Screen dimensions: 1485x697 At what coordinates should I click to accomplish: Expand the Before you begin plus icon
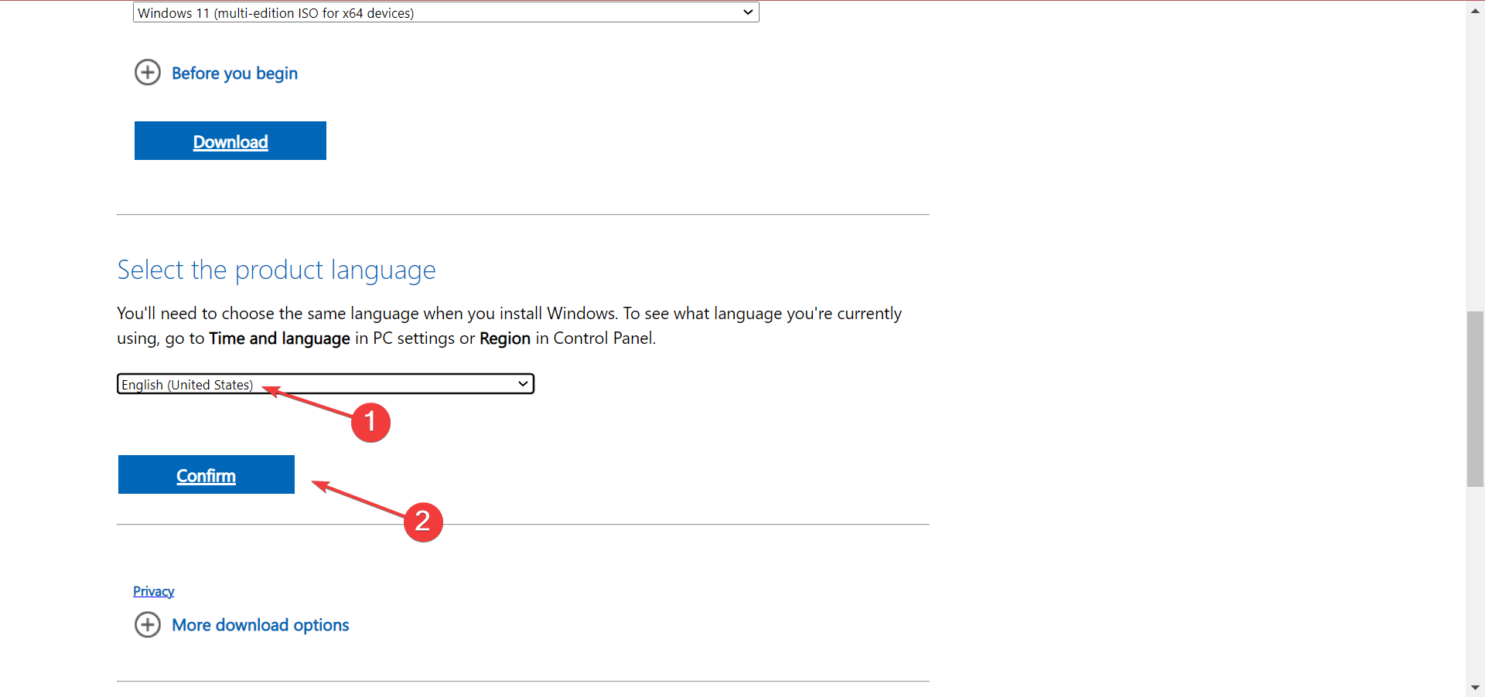[148, 73]
